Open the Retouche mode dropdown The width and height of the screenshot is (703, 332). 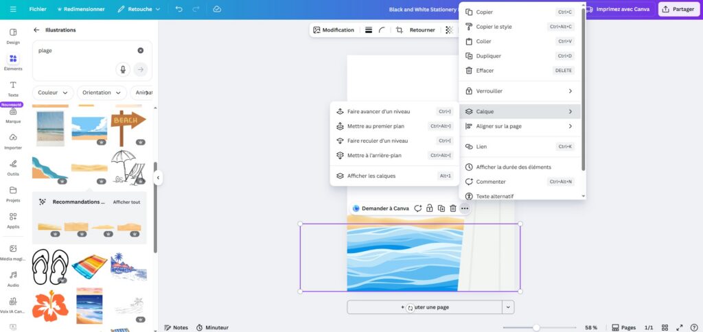[139, 10]
